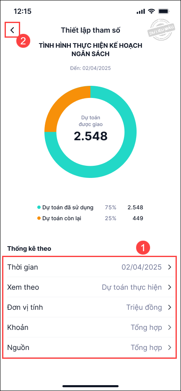Tap the battery icon in status bar
This screenshot has height=391, width=181.
click(x=164, y=11)
